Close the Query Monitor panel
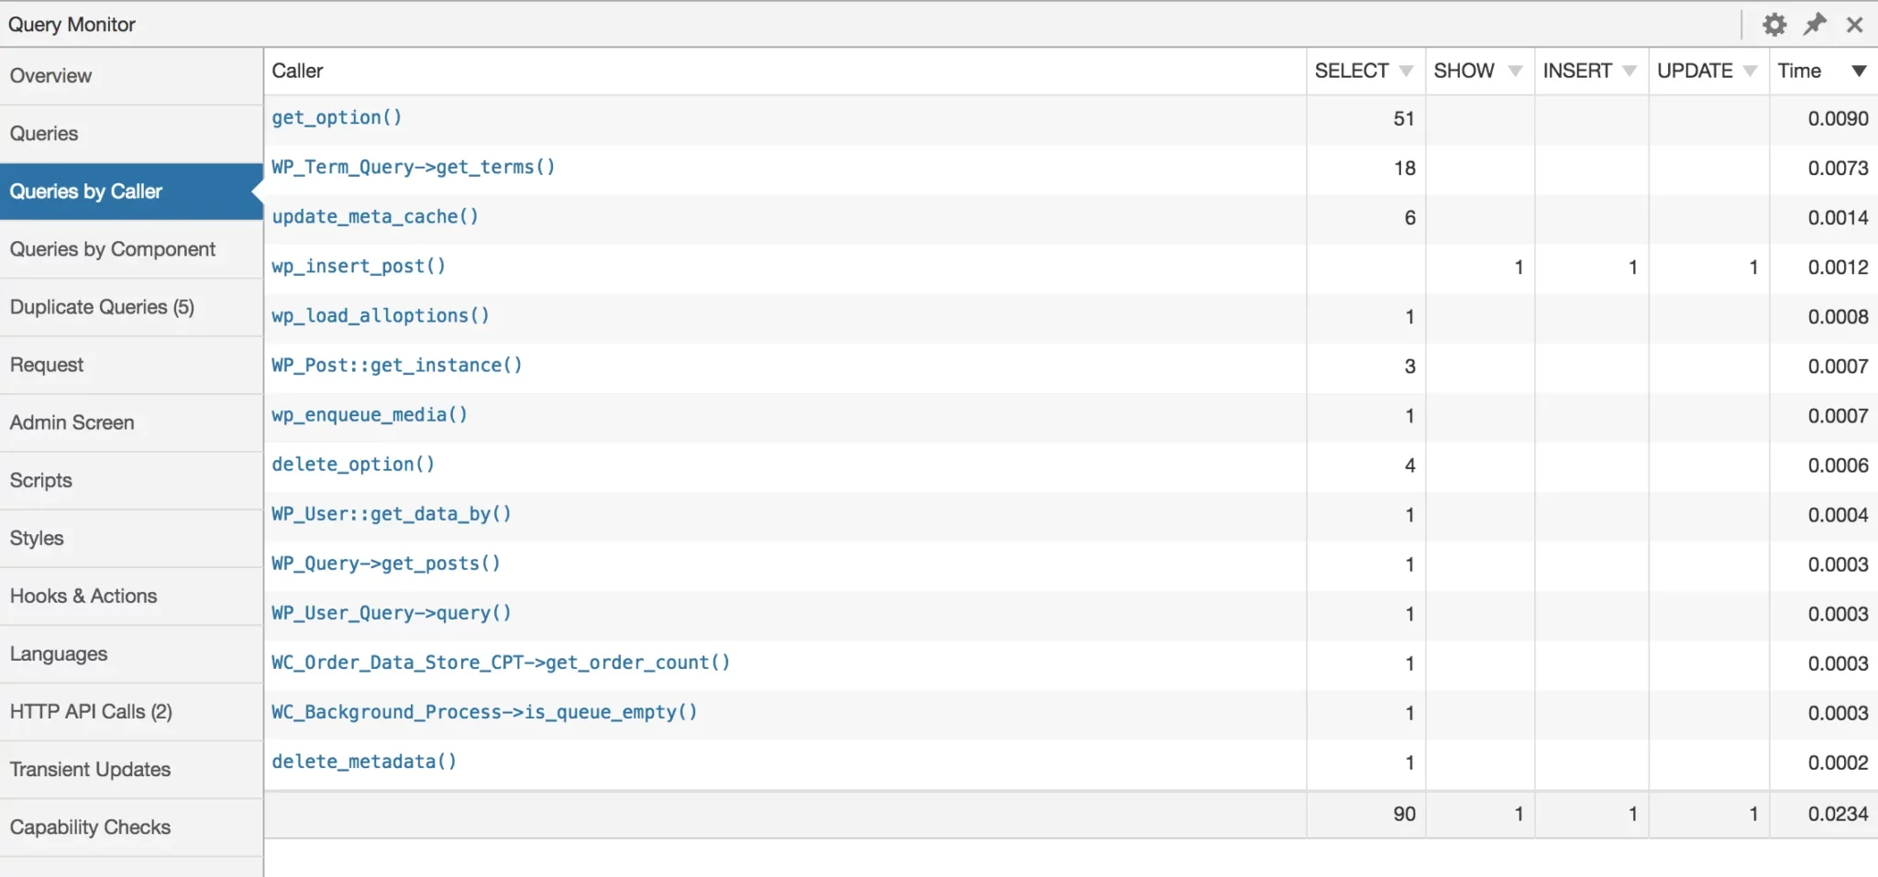1878x877 pixels. (x=1854, y=25)
